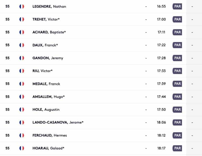The height and width of the screenshot is (156, 202).
Task: Open player AMSALLEM, Hugo
Action: (x=49, y=97)
